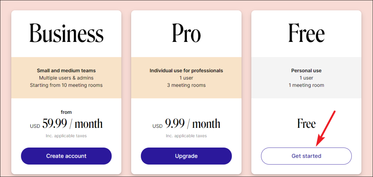Viewport: 373px width, 177px height.
Task: Click the red arrow annotation
Action: 326,128
